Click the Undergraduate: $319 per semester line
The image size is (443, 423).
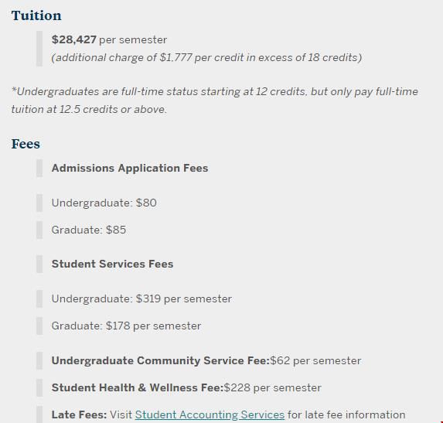point(141,298)
